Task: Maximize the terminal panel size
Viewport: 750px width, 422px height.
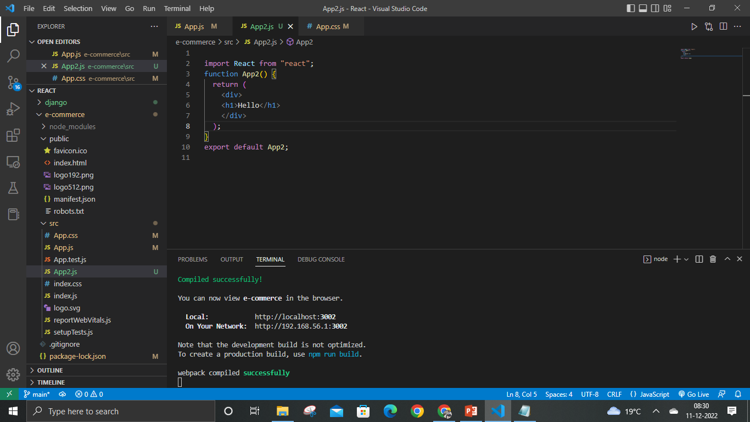Action: coord(727,259)
